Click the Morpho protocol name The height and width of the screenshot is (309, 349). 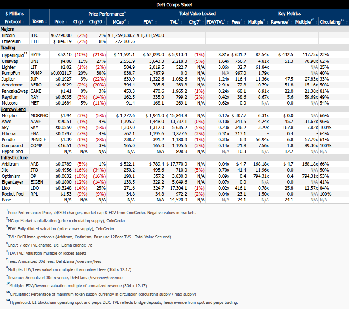click(9, 116)
